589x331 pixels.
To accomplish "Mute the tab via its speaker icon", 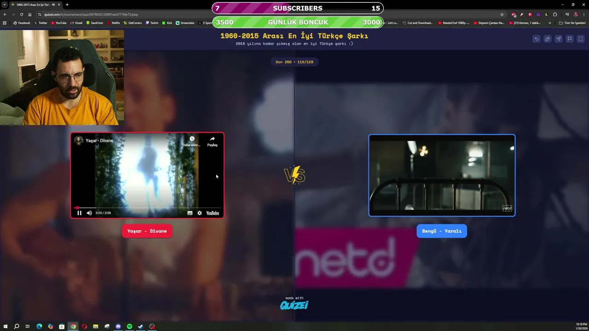I will (53, 5).
